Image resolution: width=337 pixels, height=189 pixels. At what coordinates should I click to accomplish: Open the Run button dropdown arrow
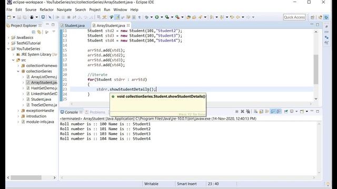click(x=162, y=17)
